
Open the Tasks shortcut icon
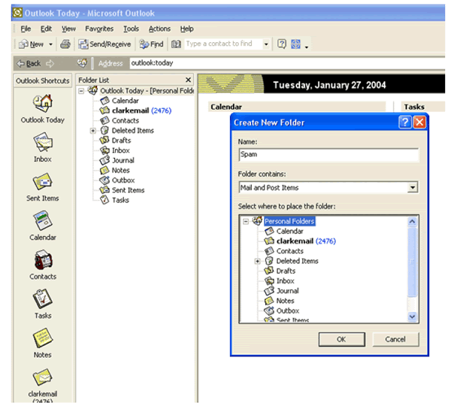click(x=42, y=298)
